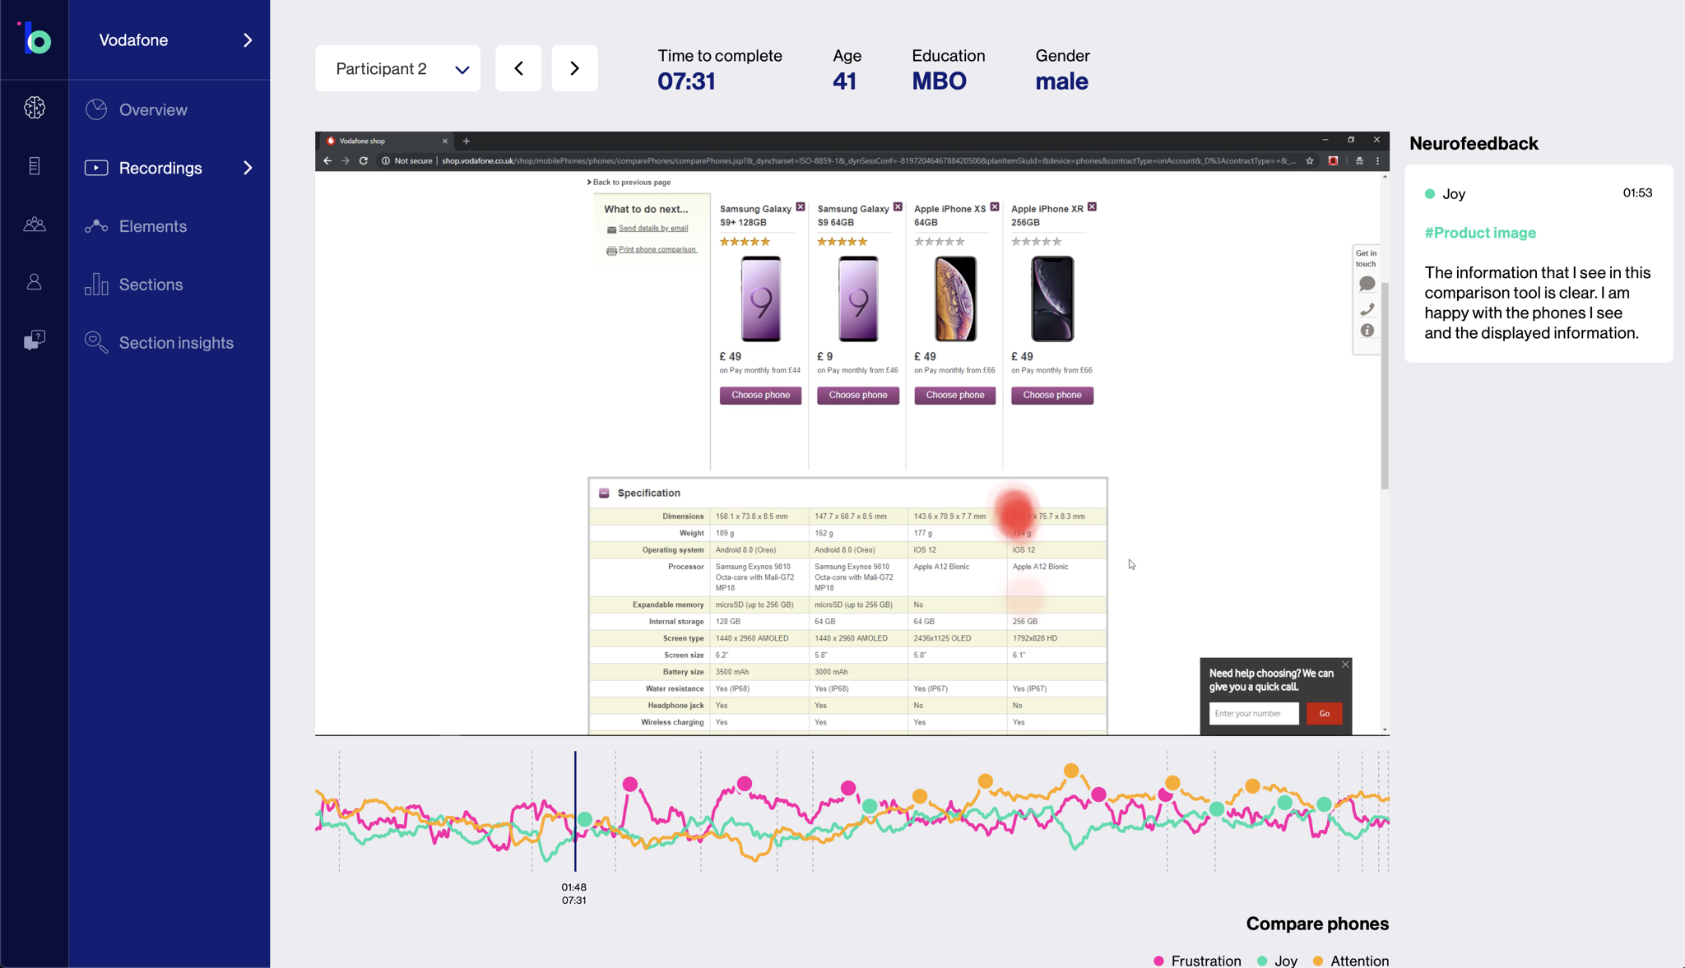Screen dimensions: 1685x968
Task: Collapse the Specification section
Action: (604, 493)
